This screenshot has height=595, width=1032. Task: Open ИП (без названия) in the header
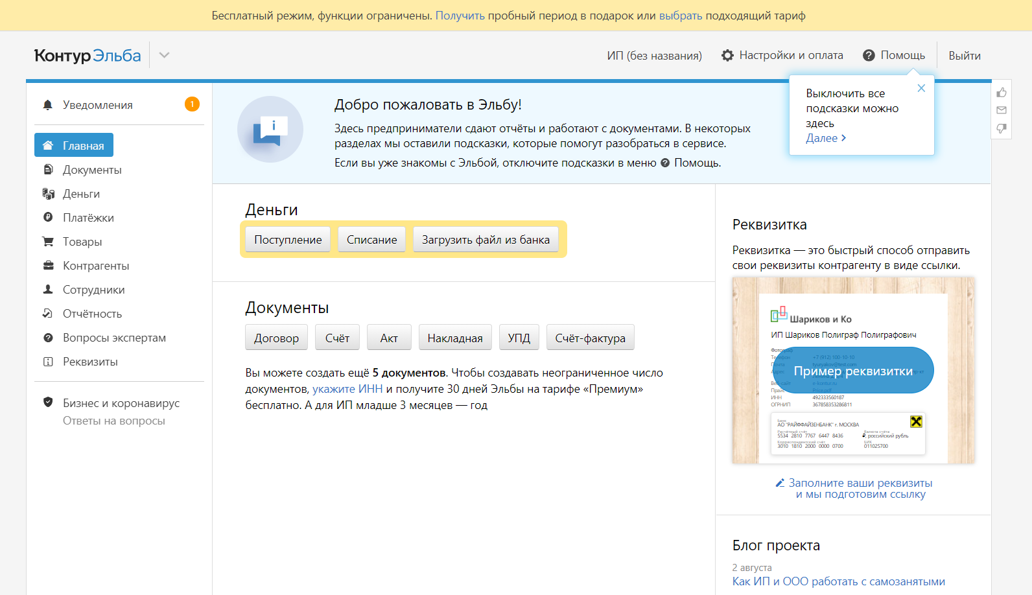pyautogui.click(x=654, y=56)
